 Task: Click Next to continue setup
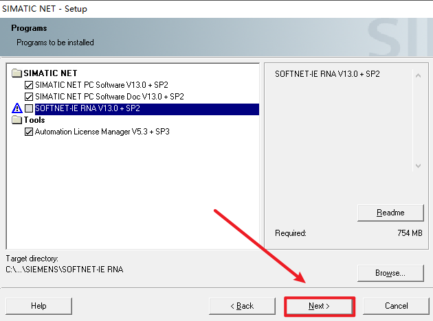point(319,306)
